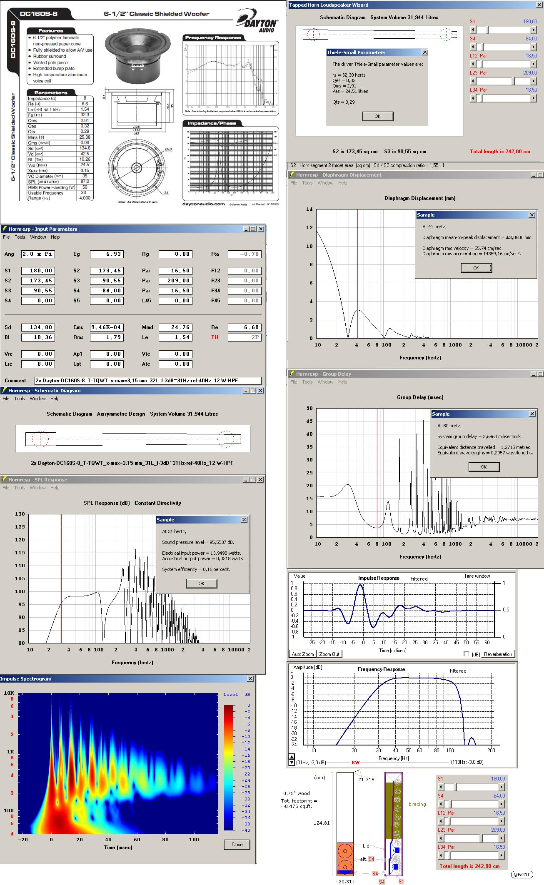Open Help menu in Input Parameters window
The height and width of the screenshot is (885, 544).
(55, 237)
